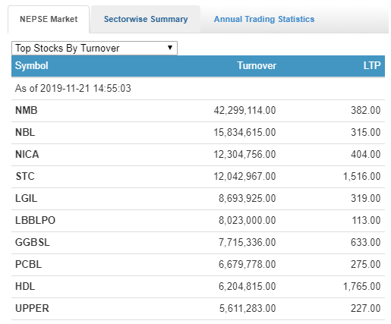
Task: Click LGIL's LTP value 319.00
Action: [365, 199]
